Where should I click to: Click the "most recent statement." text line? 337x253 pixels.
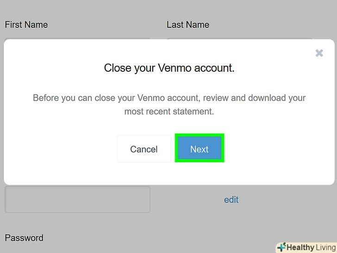pyautogui.click(x=169, y=112)
